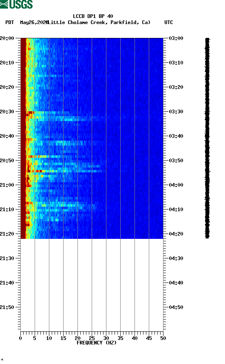Click the '21:40' PDT time label

(7, 283)
